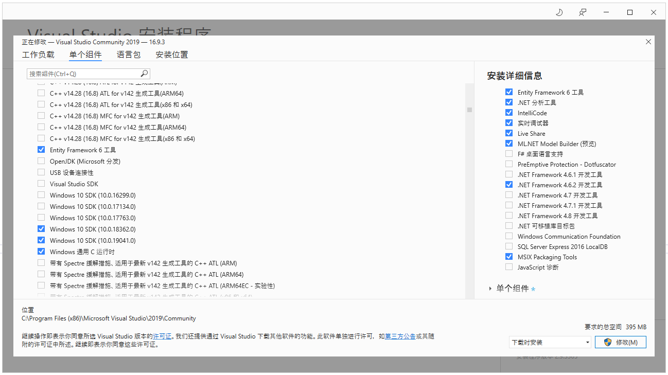668x375 pixels.
Task: Uncheck Windows 10 SDK (10.0.18362.0)
Action: (41, 229)
